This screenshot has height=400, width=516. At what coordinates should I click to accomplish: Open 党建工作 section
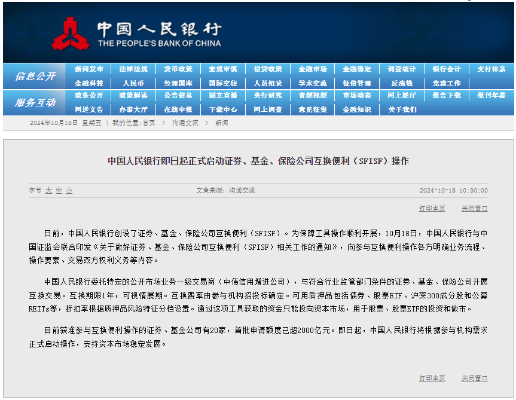[x=447, y=83]
